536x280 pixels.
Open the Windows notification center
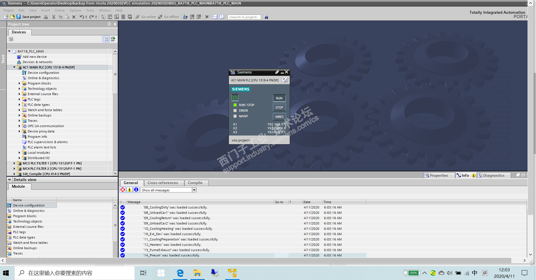point(525,273)
